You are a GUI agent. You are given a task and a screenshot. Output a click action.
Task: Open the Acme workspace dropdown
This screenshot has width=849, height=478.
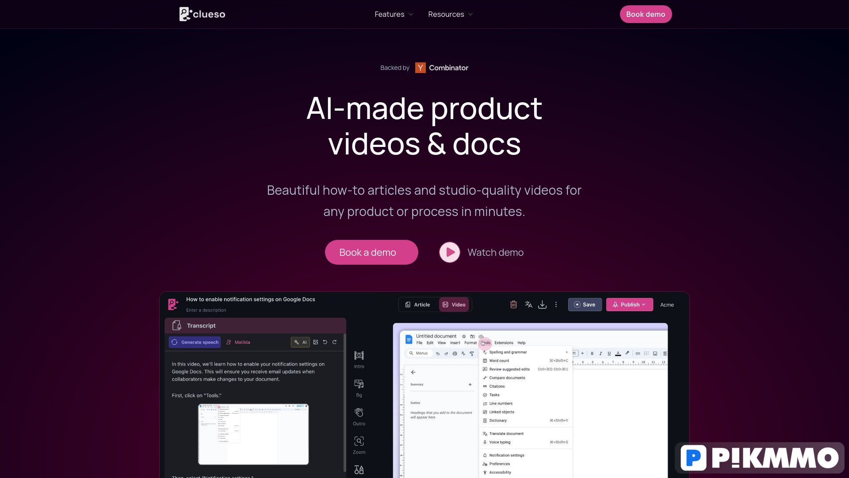669,305
